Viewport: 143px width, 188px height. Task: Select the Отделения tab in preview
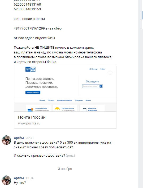coord(79,100)
